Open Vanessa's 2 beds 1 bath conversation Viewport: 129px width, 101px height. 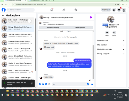17,43
